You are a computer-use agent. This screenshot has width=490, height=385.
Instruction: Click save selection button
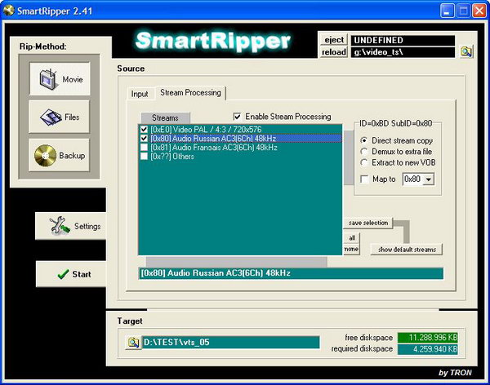coord(368,223)
